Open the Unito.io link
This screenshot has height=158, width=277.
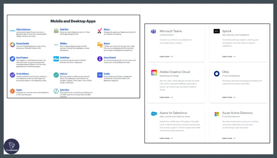(63, 74)
